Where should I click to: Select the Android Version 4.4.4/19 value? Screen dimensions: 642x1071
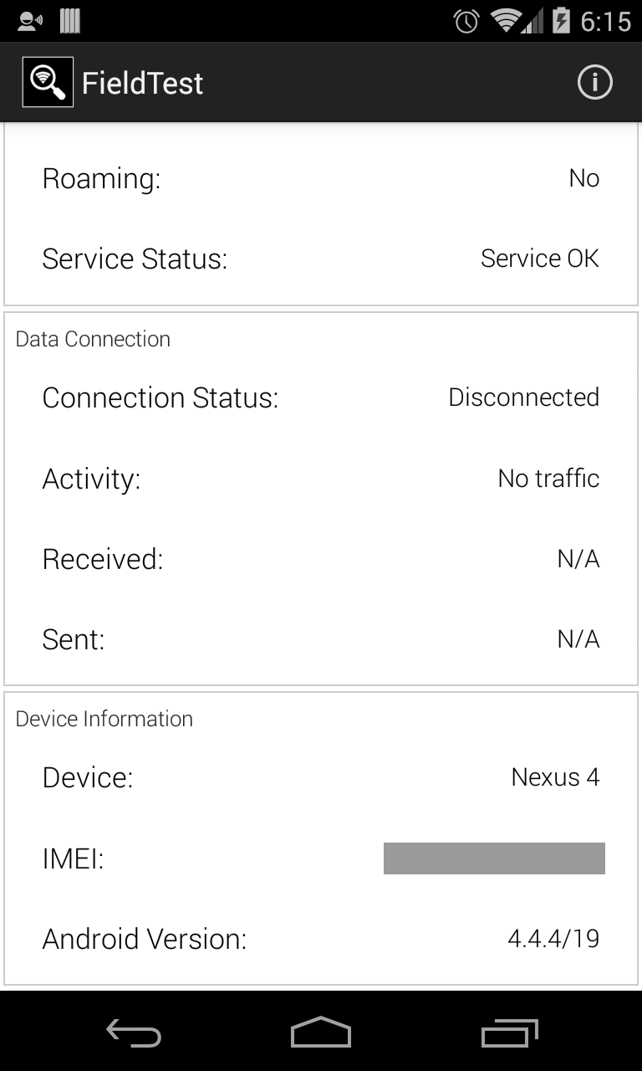(x=553, y=939)
